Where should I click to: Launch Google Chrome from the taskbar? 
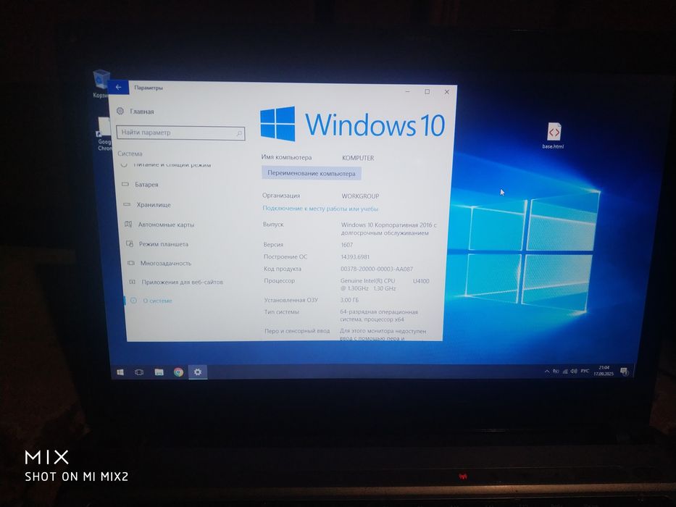coord(178,372)
